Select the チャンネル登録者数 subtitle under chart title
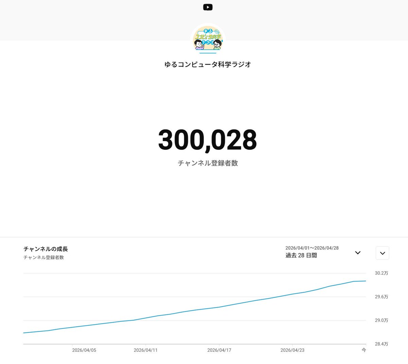 pyautogui.click(x=44, y=258)
